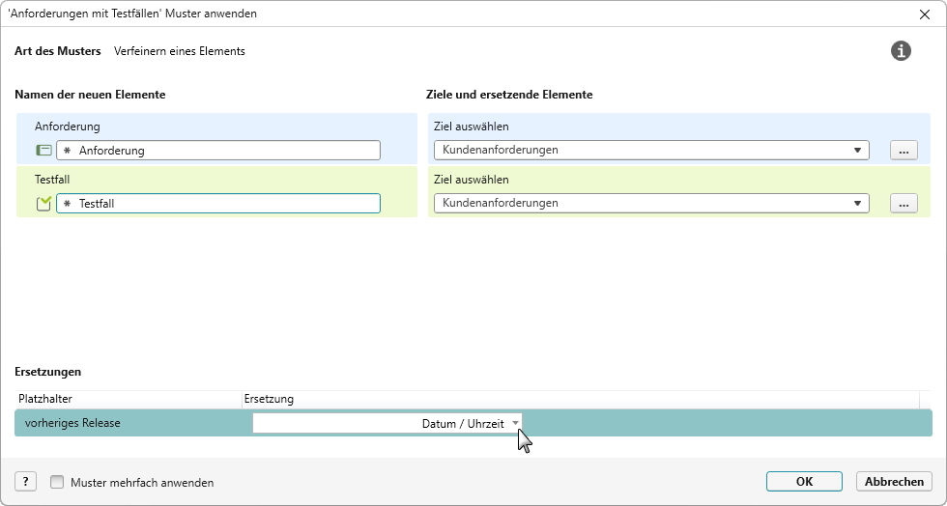Click the dialog title bar text

click(x=132, y=14)
